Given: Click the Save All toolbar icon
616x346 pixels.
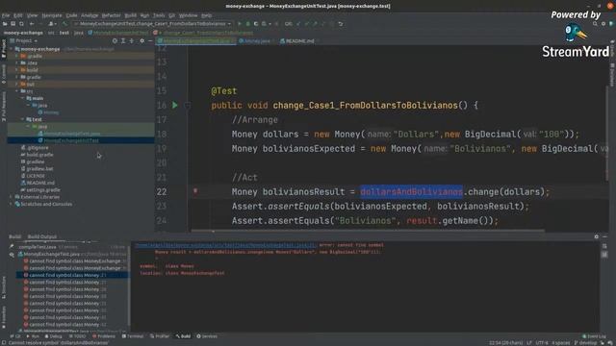Looking at the screenshot, I should click(13, 24).
